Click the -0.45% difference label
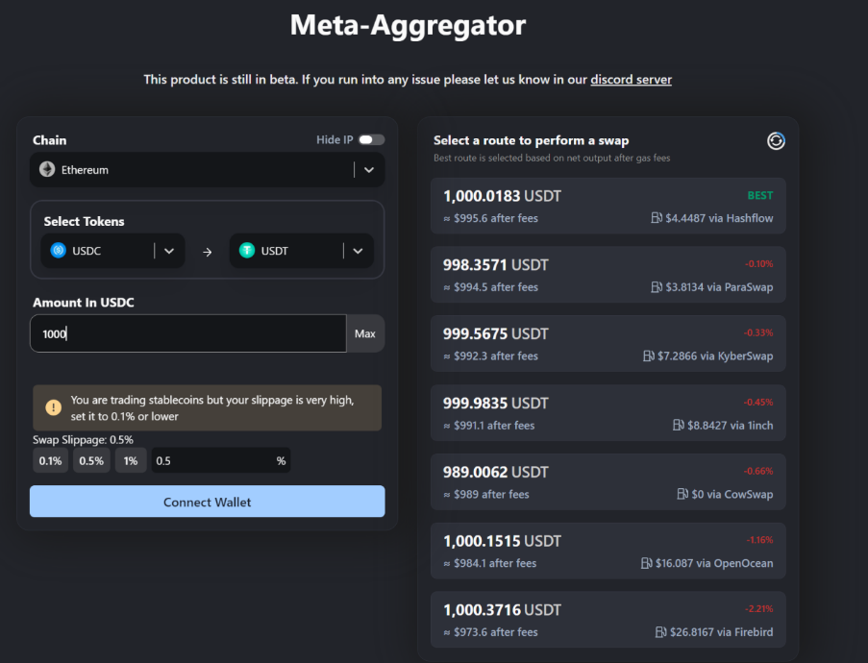The height and width of the screenshot is (663, 868). click(758, 402)
